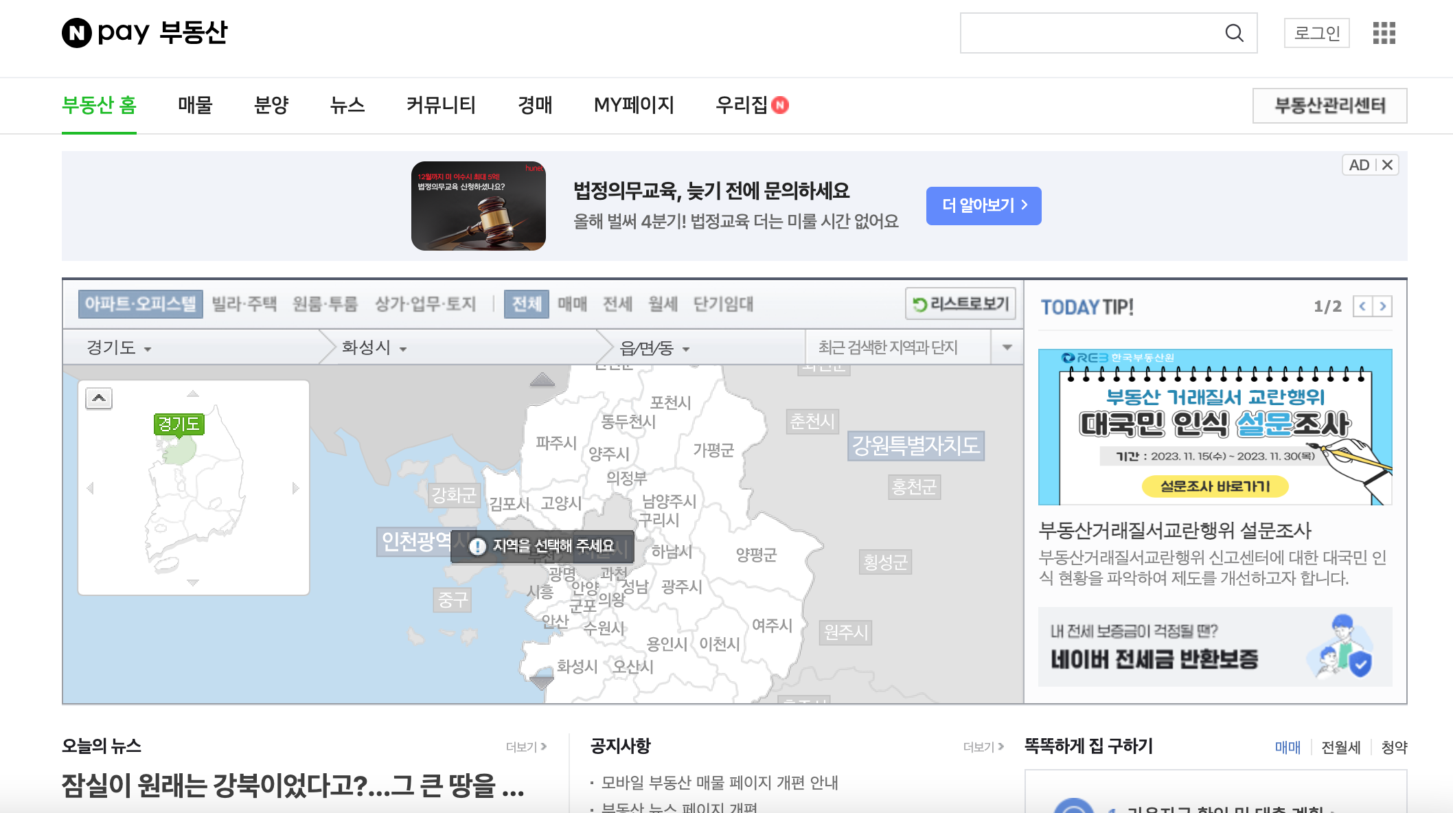Open the 부동산 홈 tab
Screen dimensions: 1453x813
pos(99,105)
